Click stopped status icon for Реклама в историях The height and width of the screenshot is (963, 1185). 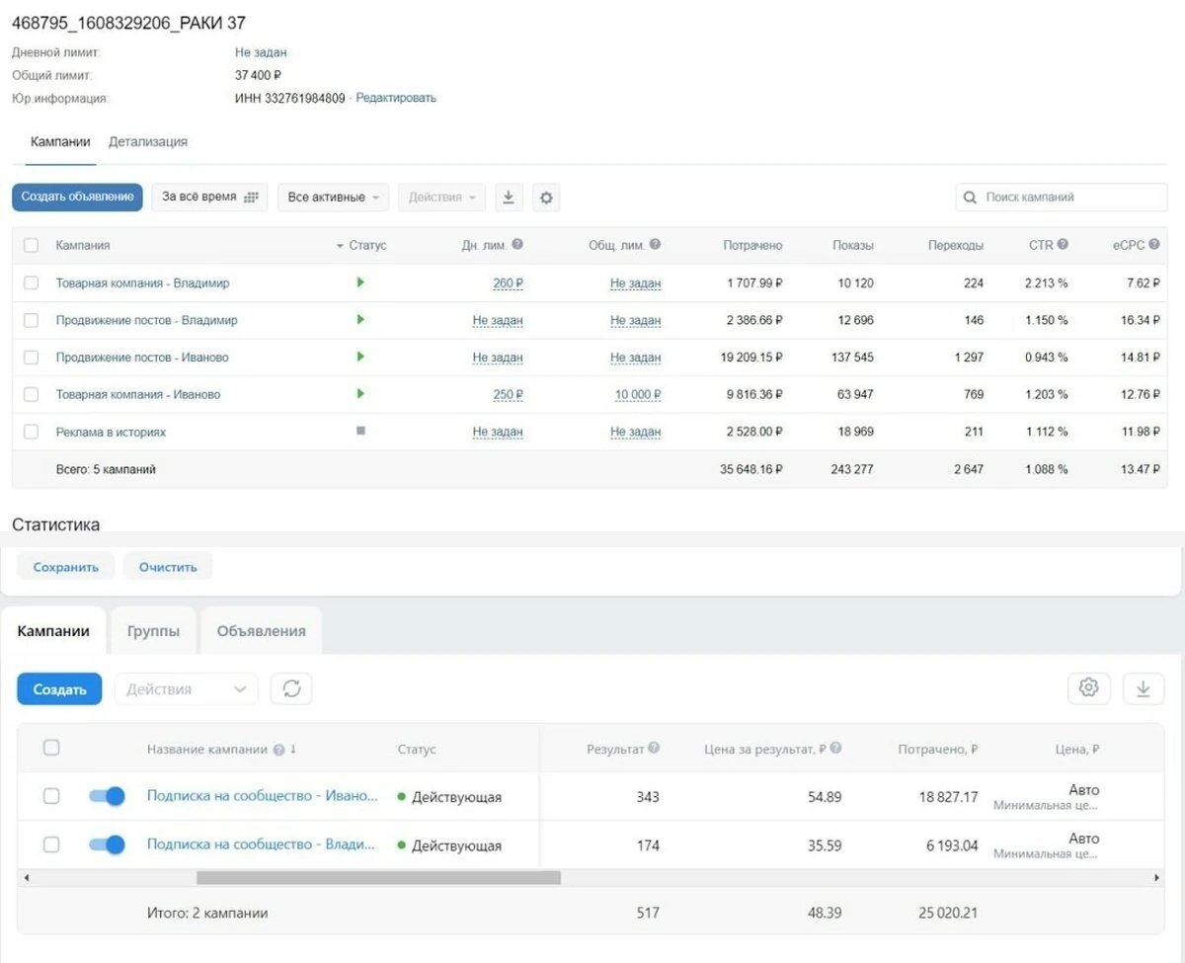[360, 431]
